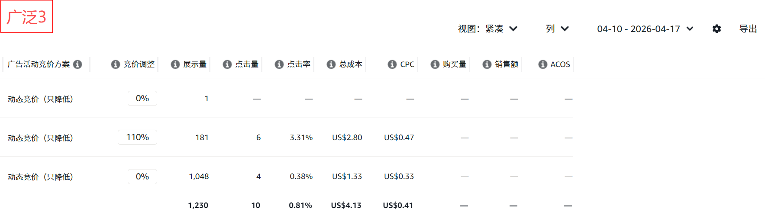Image resolution: width=765 pixels, height=214 pixels.
Task: Click info icon next to 展示量
Action: click(x=175, y=64)
